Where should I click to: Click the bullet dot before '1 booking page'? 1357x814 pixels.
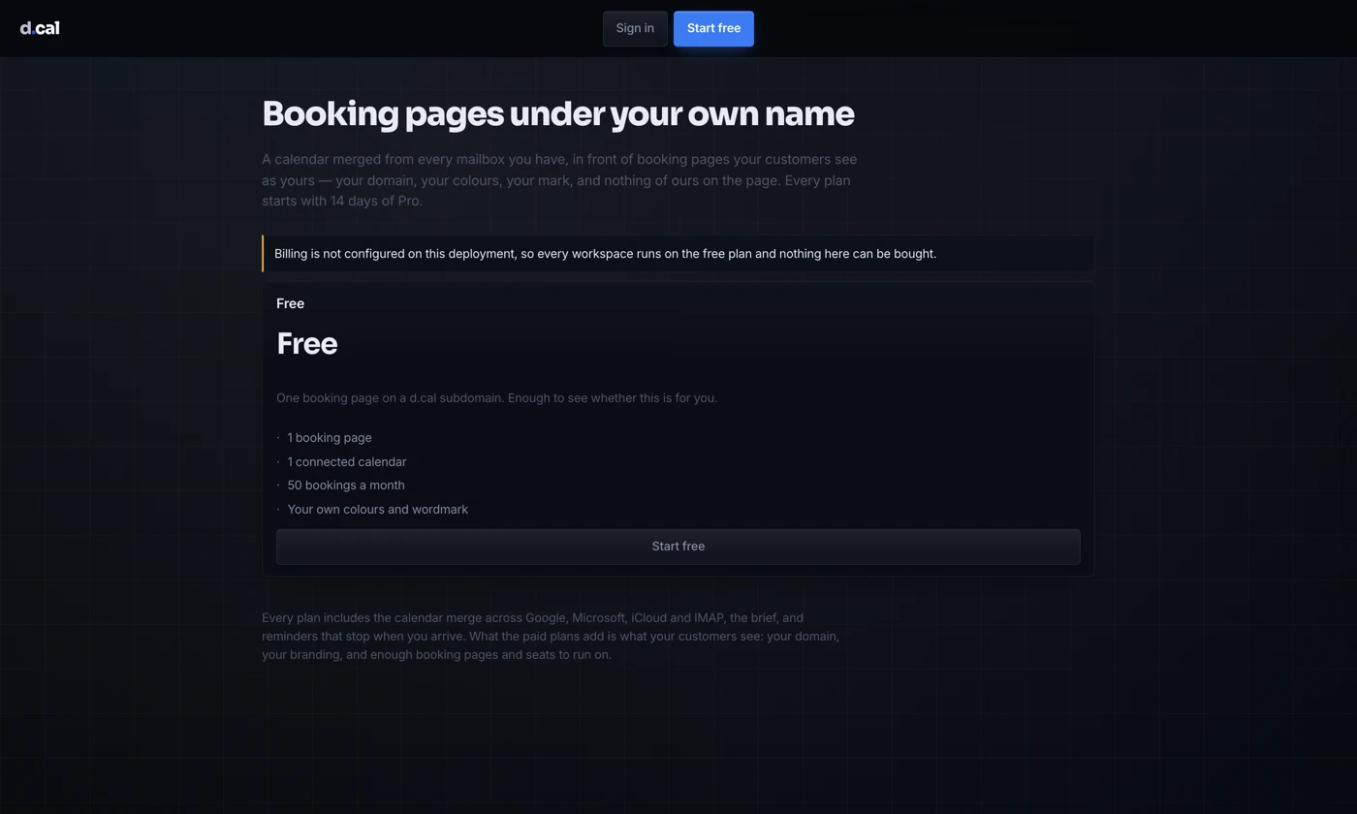coord(278,438)
